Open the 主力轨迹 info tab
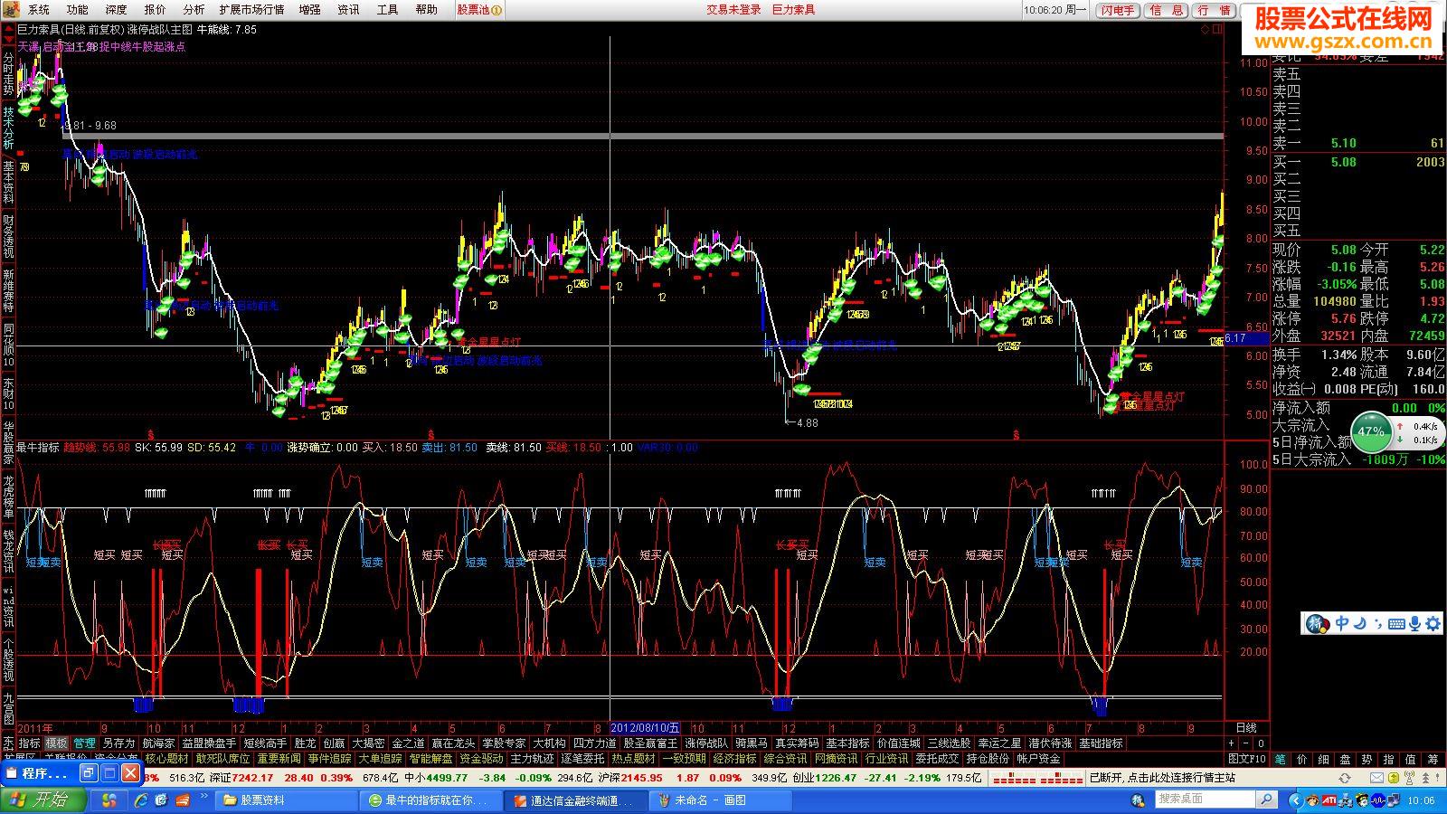The image size is (1447, 814). [532, 759]
